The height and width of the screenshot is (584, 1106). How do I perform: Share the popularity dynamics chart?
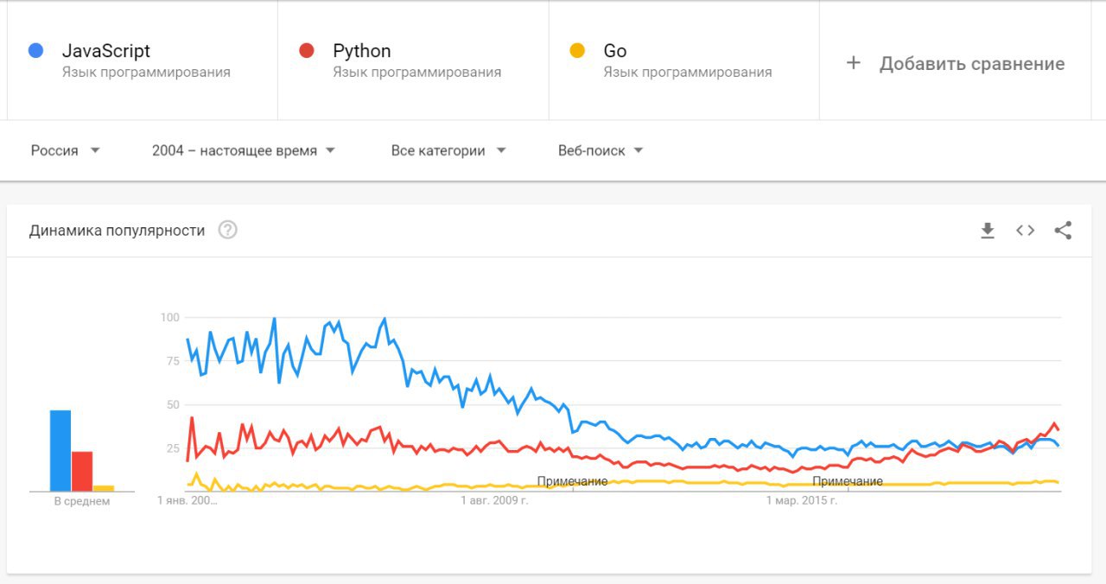tap(1064, 231)
